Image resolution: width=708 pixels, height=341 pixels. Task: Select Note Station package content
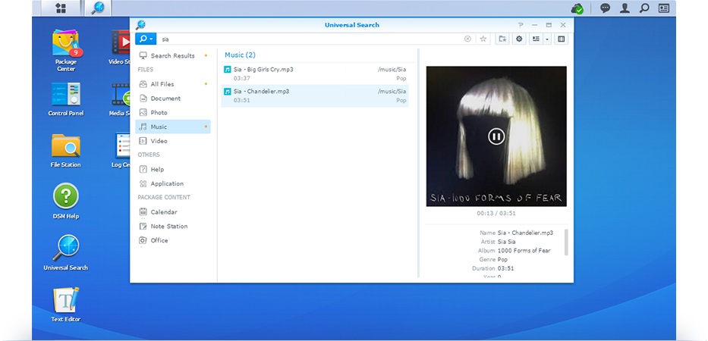point(173,226)
